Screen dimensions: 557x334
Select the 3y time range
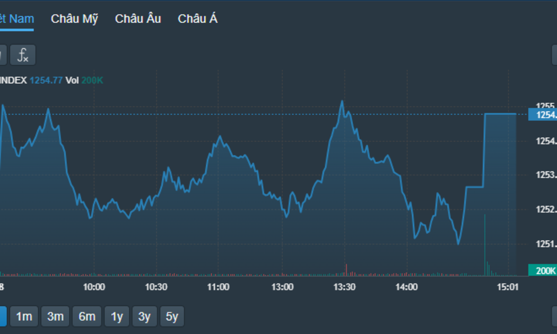pos(144,317)
